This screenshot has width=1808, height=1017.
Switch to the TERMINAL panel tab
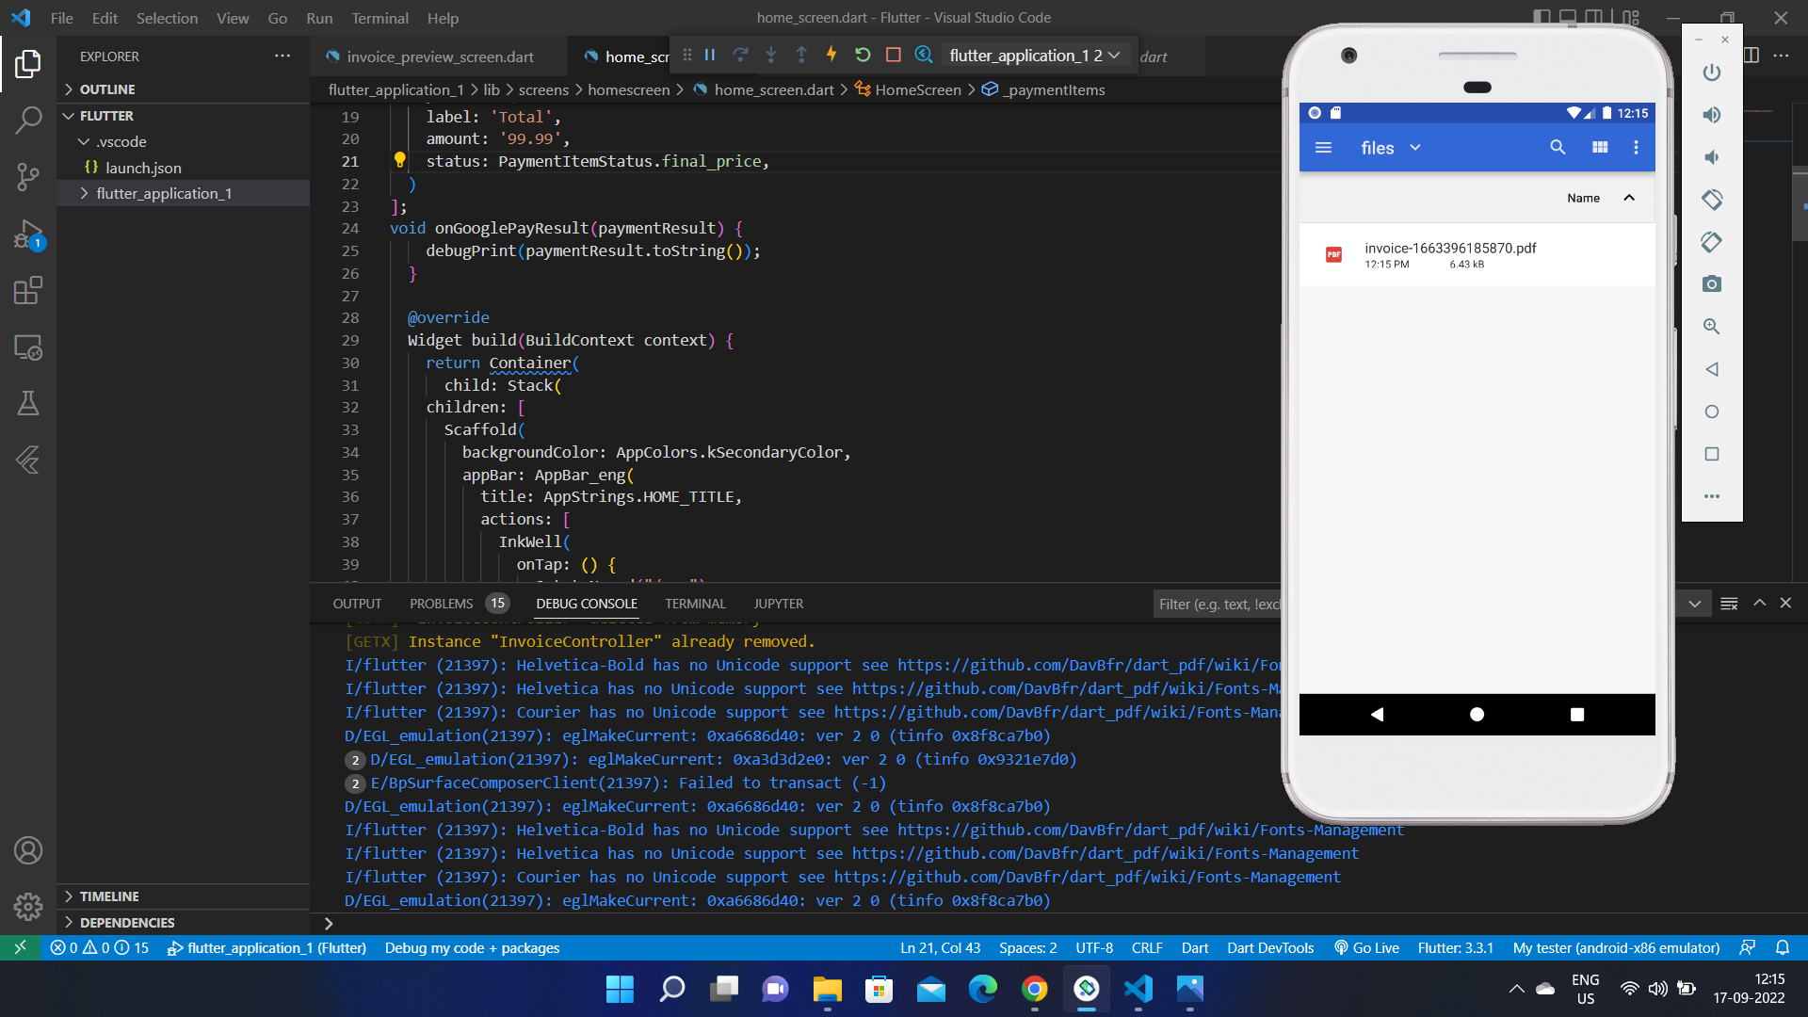click(x=695, y=604)
